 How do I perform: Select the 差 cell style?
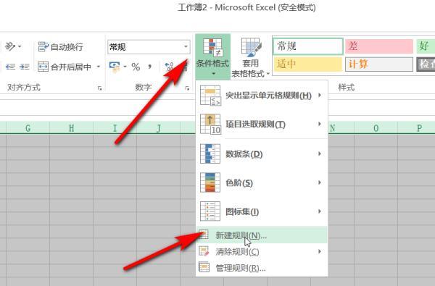[379, 46]
